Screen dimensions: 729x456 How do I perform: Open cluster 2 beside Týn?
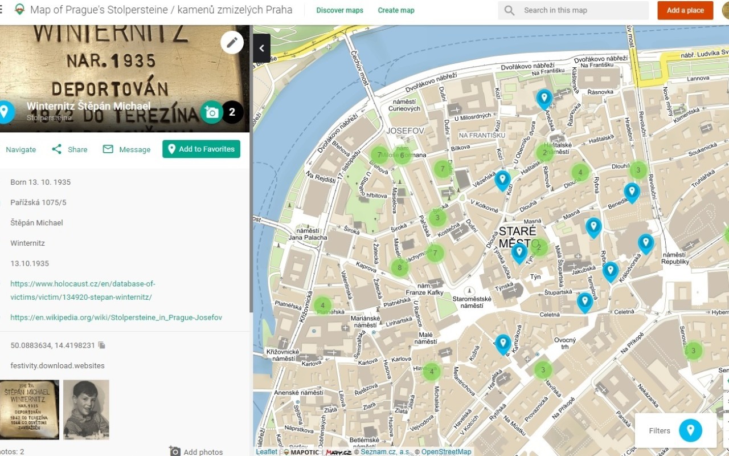539,247
